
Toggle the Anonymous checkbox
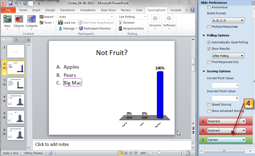coord(209,7)
